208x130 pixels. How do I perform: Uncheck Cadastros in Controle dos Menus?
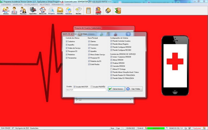tap(67, 41)
